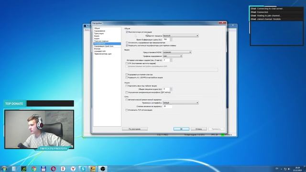Viewport: 306px width, 172px height.
Task: Toggle 'Многопоточная оптимизация' checkbox
Action: [x=127, y=32]
